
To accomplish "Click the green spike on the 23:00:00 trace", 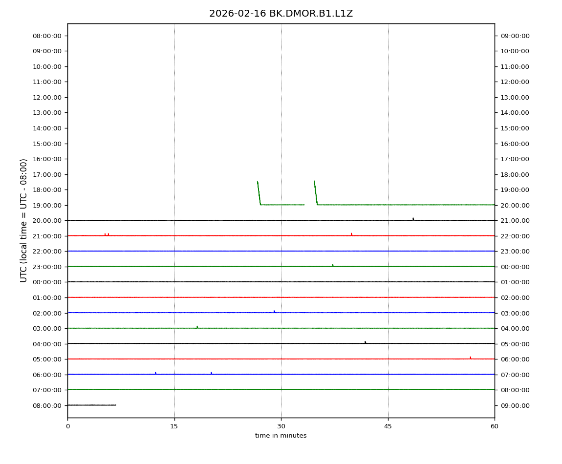I will (x=333, y=265).
